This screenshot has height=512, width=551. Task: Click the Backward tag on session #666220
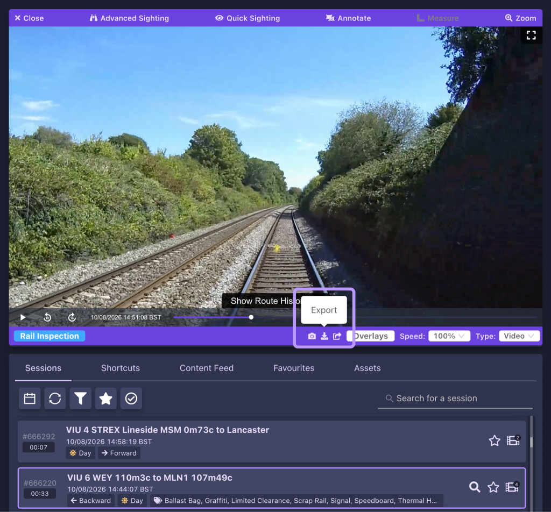[91, 500]
